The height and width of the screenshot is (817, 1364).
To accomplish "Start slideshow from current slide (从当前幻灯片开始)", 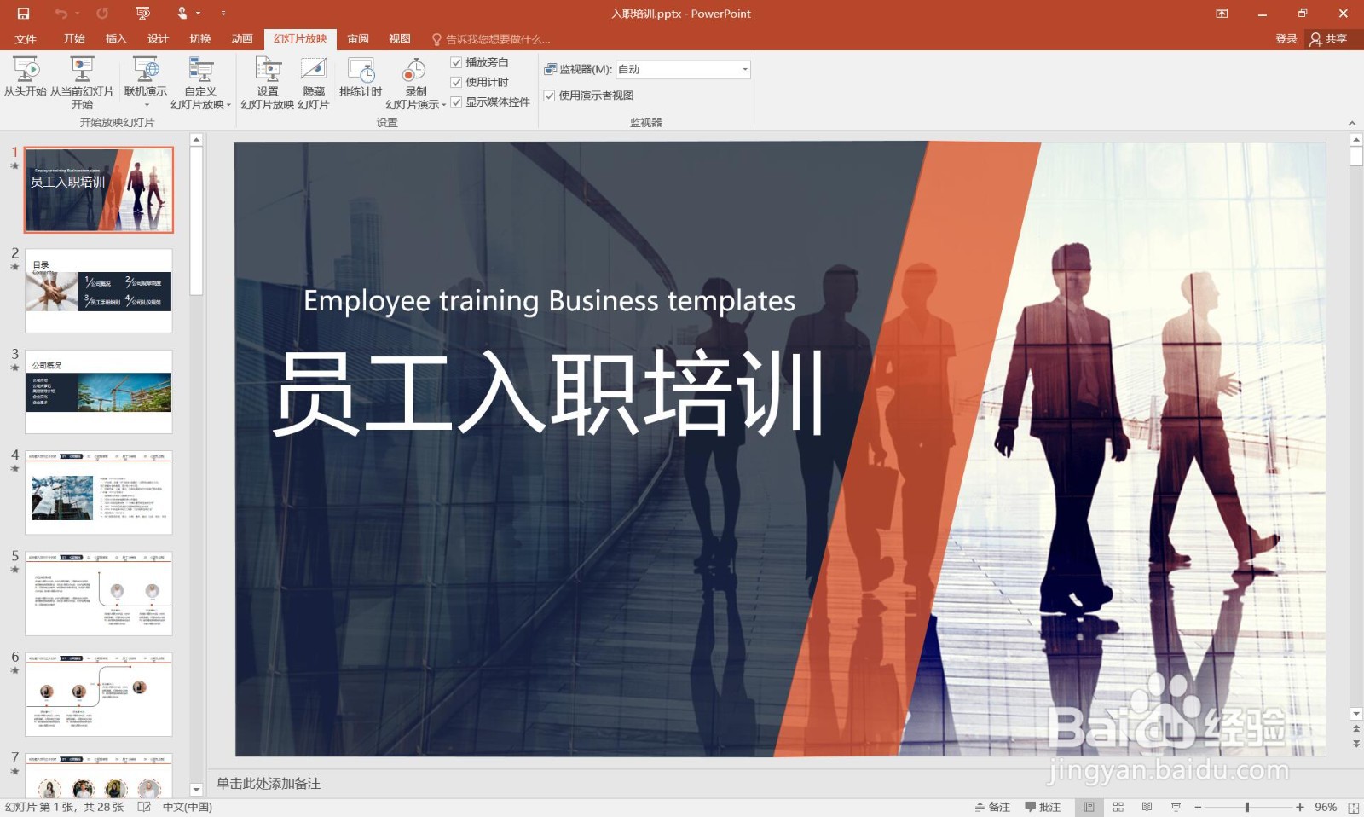I will click(x=82, y=83).
